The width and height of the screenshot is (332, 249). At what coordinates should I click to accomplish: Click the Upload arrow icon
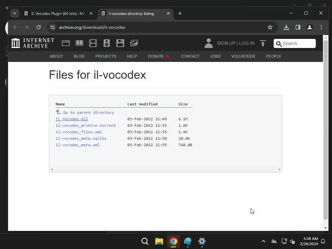click(x=263, y=43)
